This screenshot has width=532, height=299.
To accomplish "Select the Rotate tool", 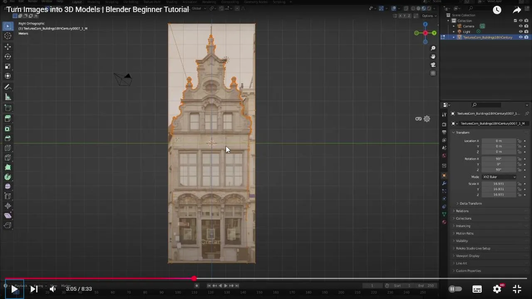I will pos(7,56).
